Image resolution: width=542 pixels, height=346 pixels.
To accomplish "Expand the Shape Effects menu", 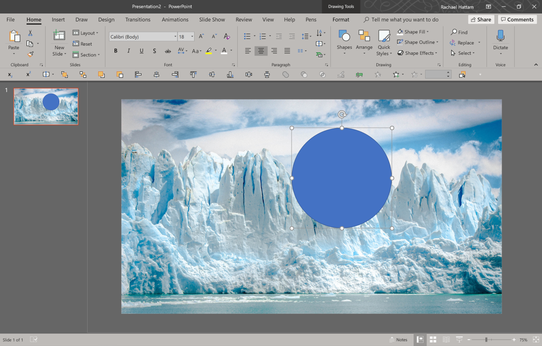I will [417, 53].
